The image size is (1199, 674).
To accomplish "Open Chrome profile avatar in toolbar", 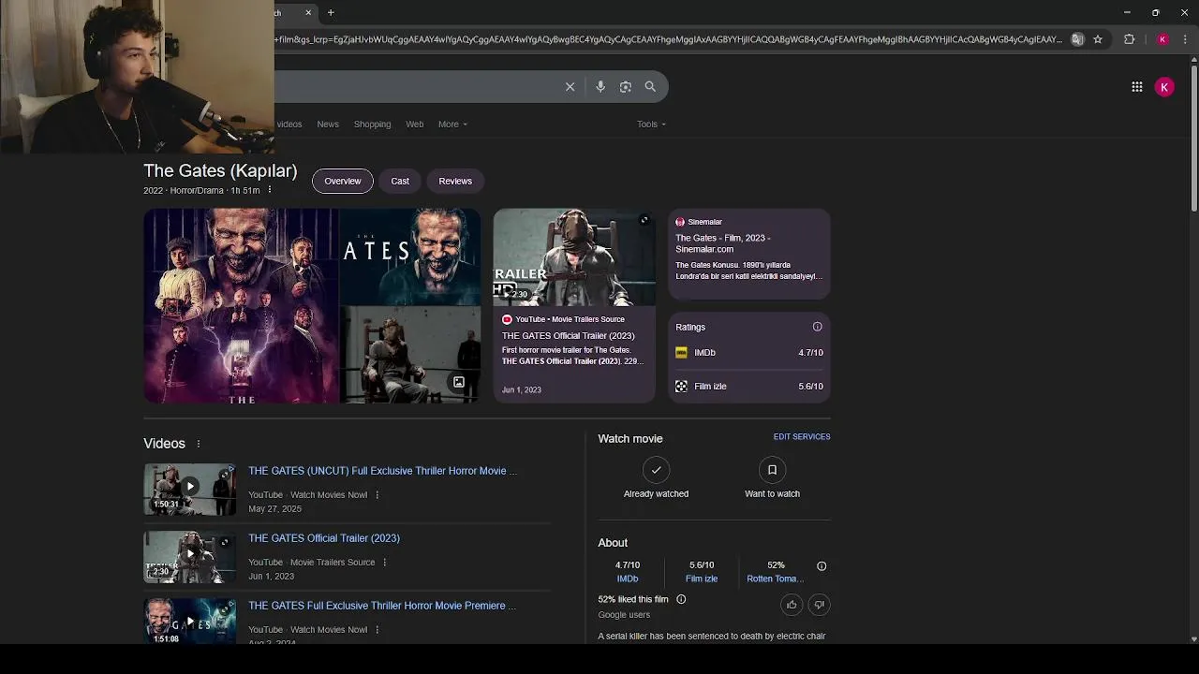I will tap(1162, 39).
